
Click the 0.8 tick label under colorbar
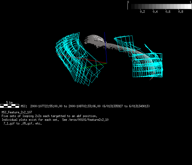point(181,12)
